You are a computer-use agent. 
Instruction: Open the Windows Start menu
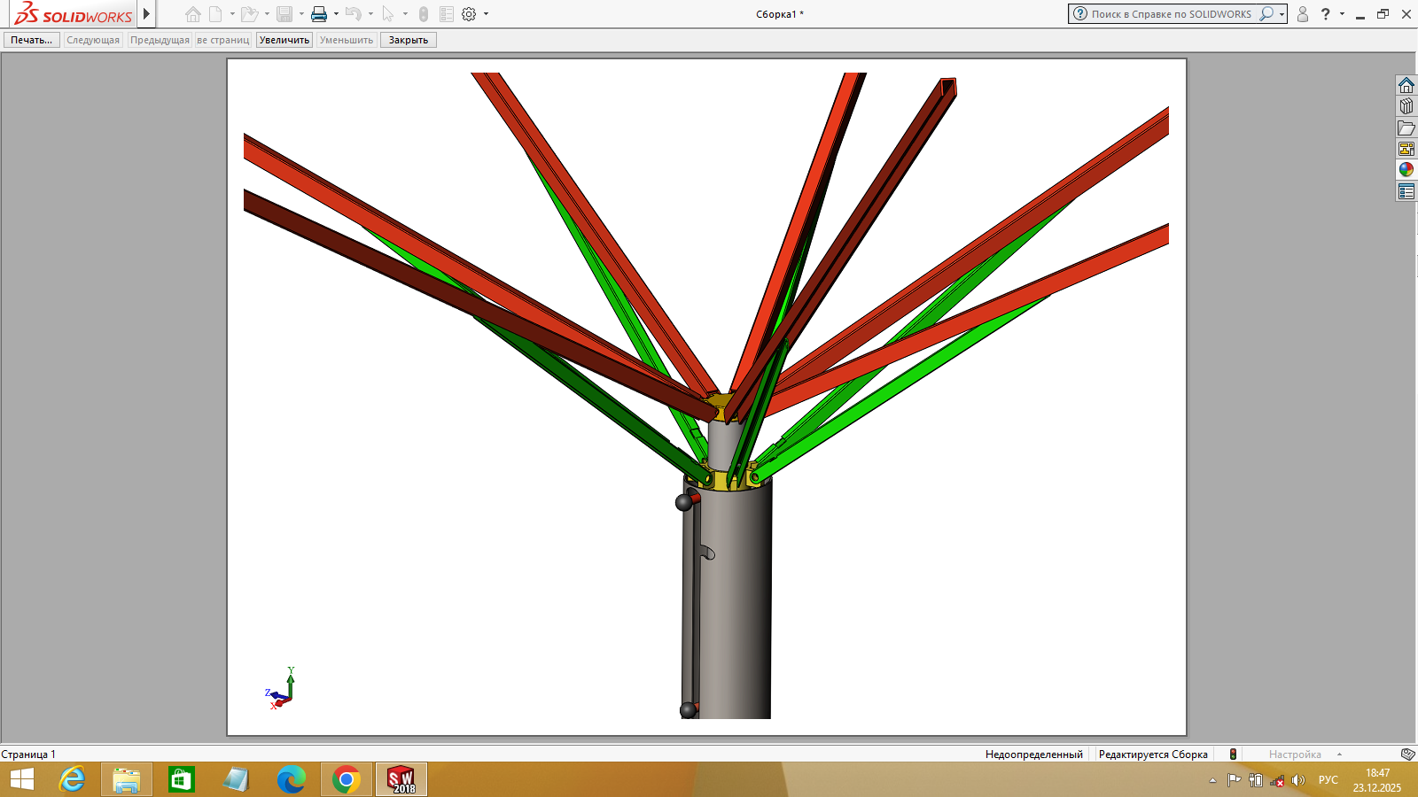[x=22, y=779]
